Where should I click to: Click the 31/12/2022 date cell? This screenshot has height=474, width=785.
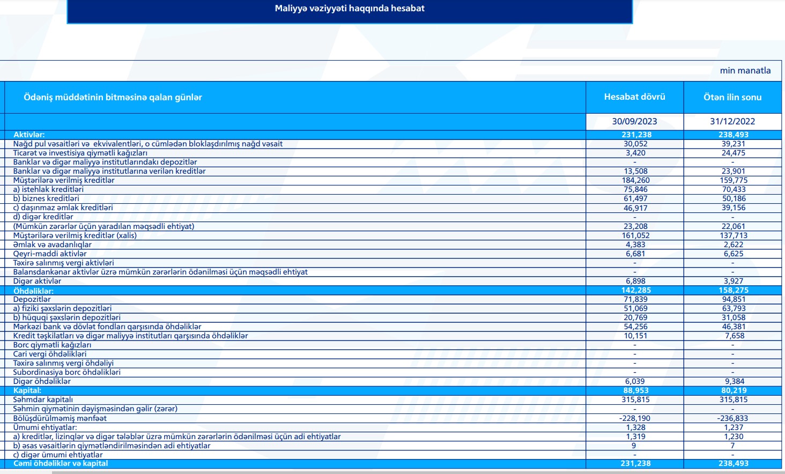732,121
